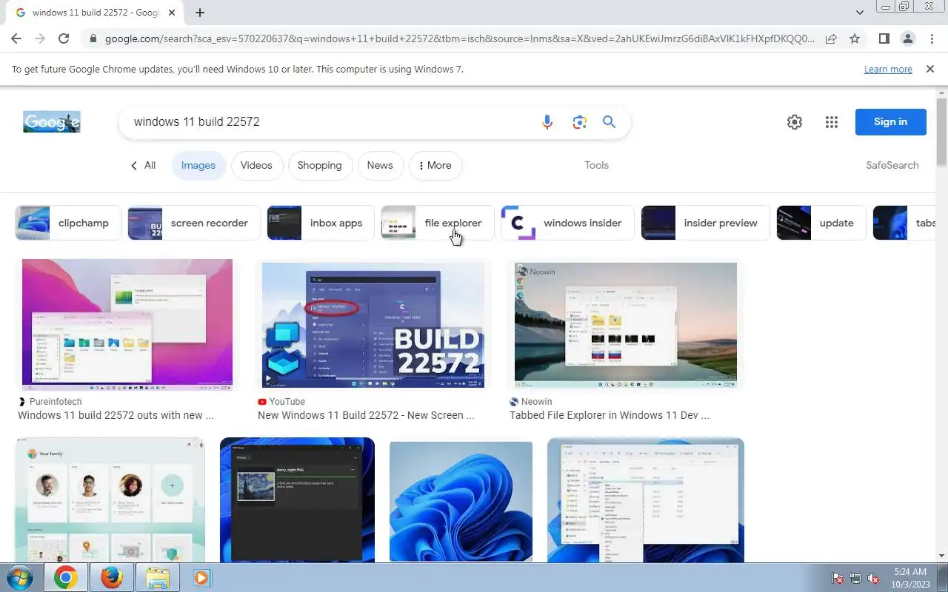Click Chrome icon in the taskbar
The width and height of the screenshot is (948, 592).
coord(65,577)
